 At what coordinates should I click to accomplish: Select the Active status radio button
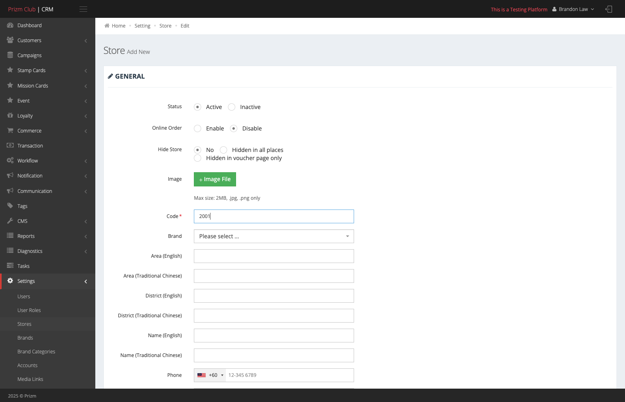(198, 107)
